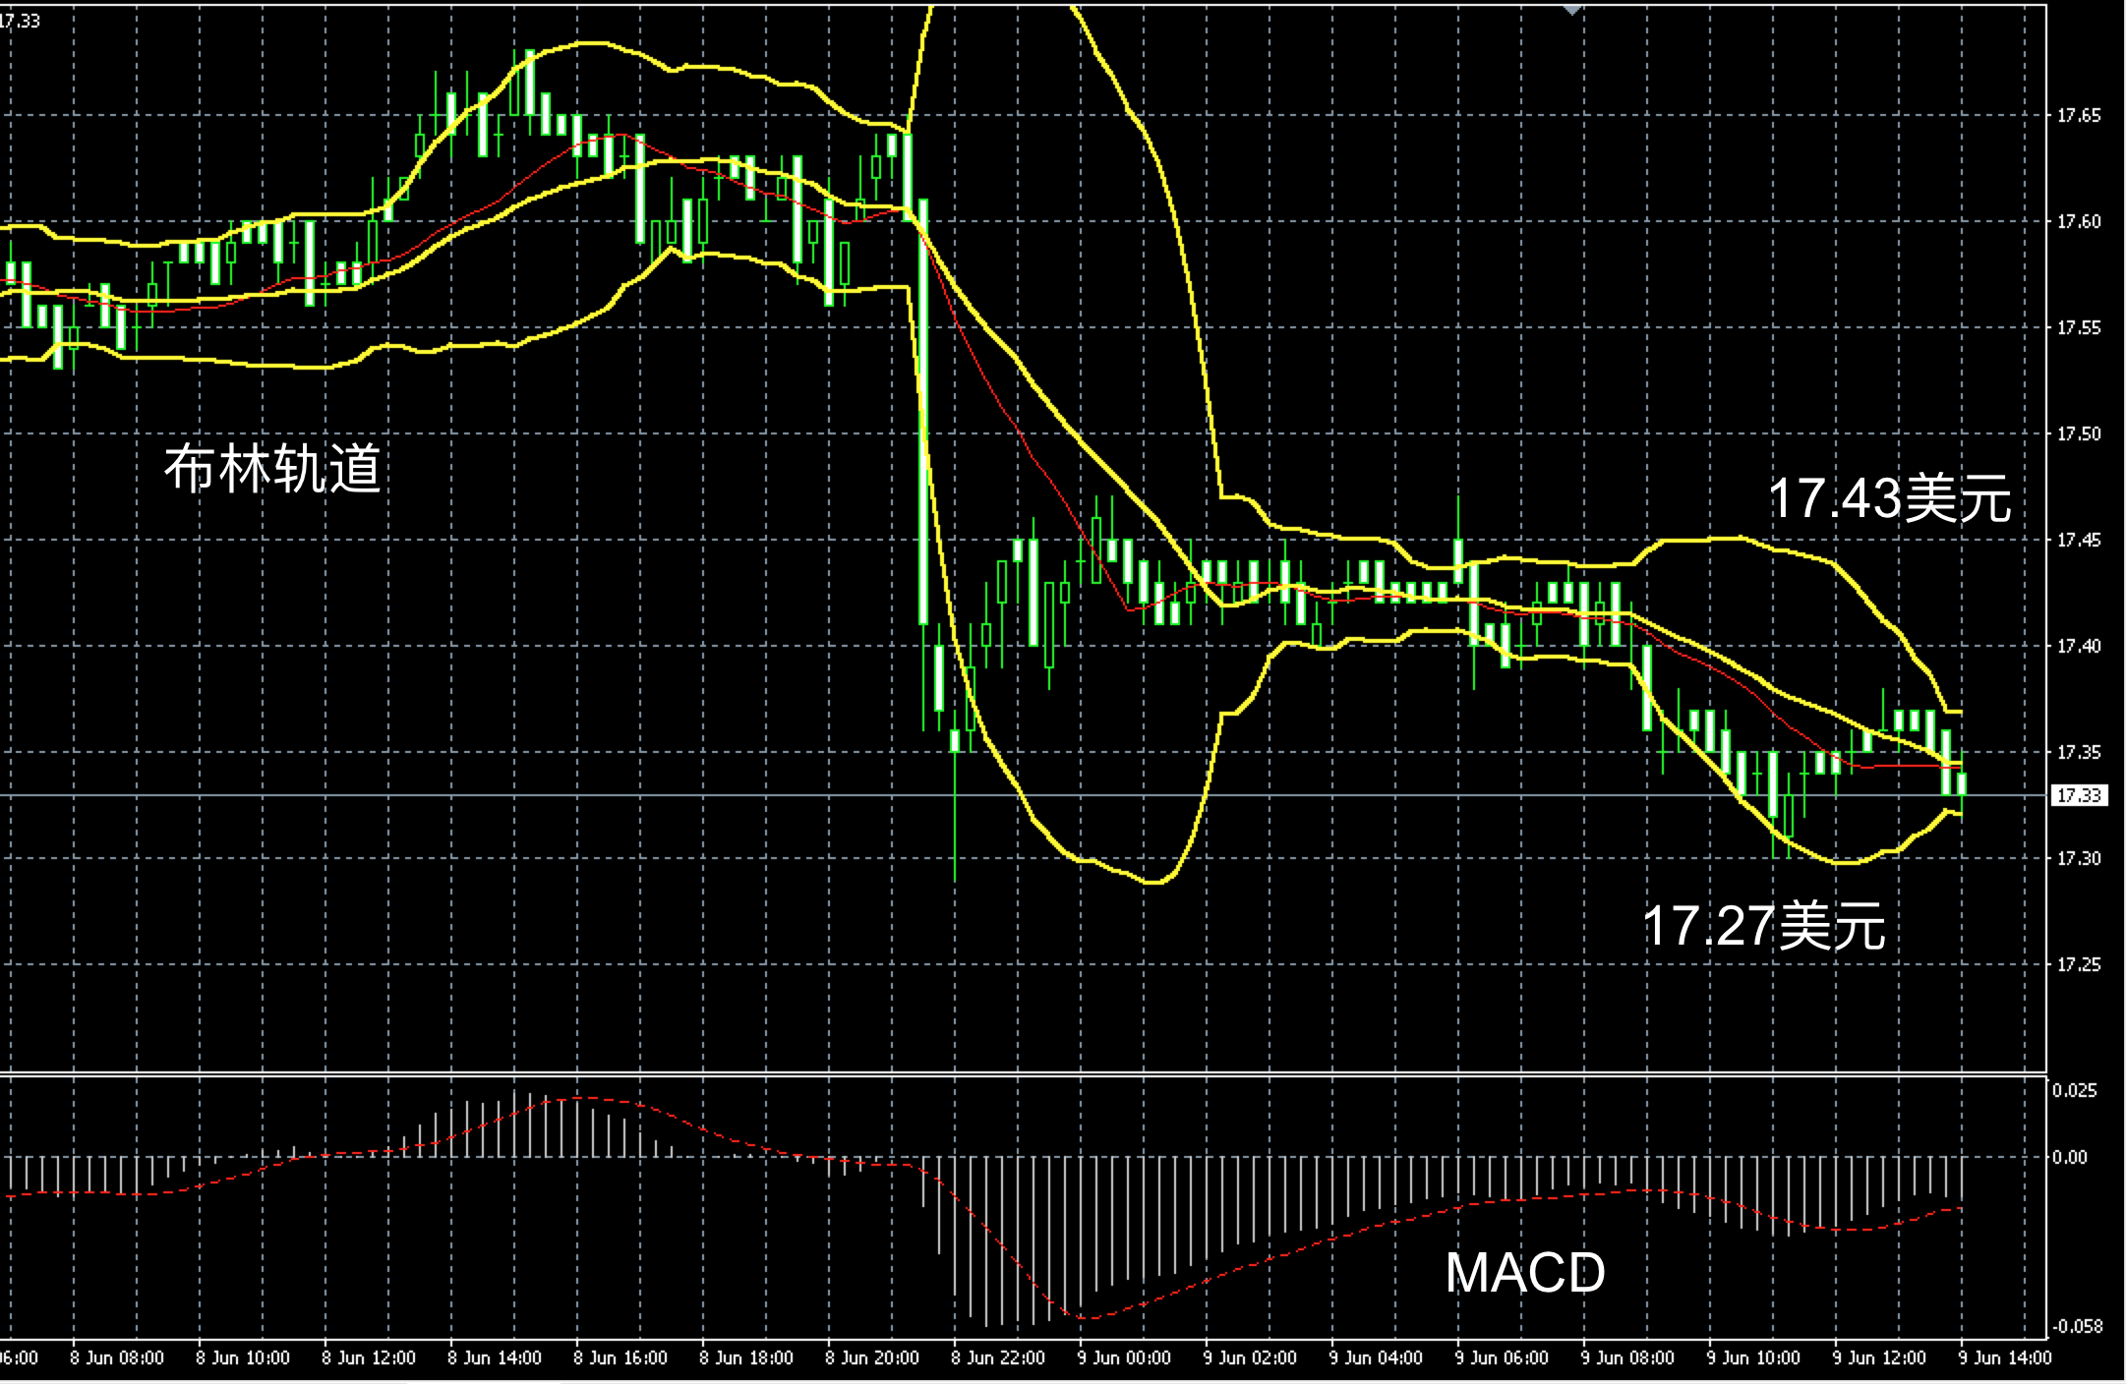The width and height of the screenshot is (2126, 1384).
Task: Click the 17.33 label in top-left corner
Action: [x=20, y=20]
